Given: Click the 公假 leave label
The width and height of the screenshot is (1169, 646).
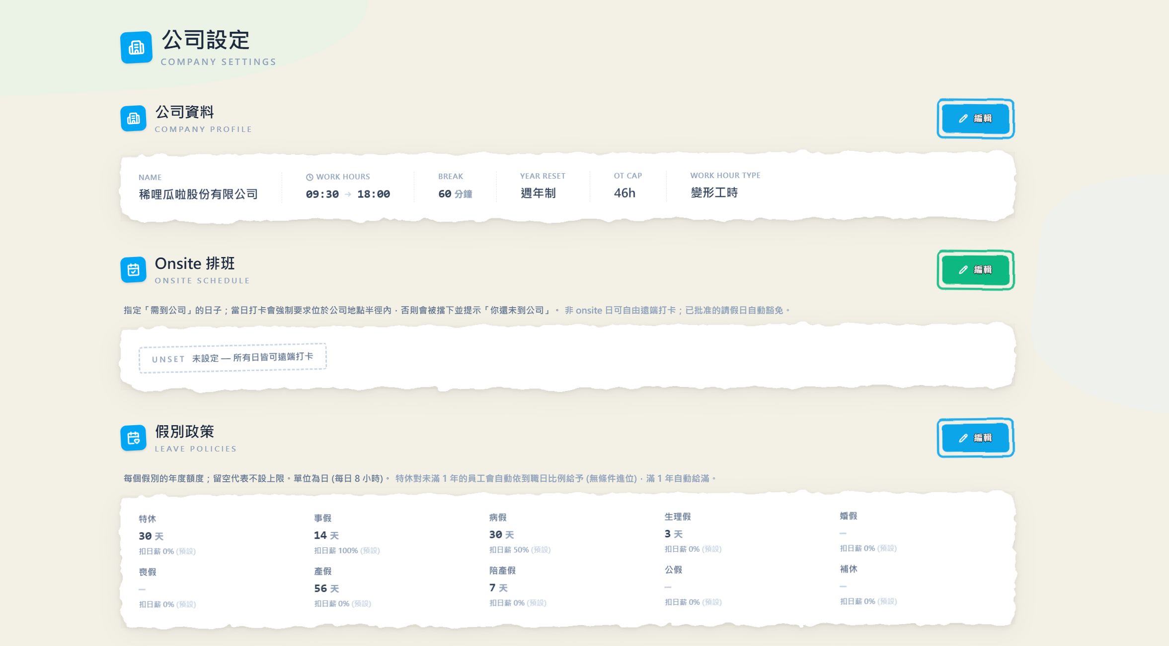Looking at the screenshot, I should 674,570.
